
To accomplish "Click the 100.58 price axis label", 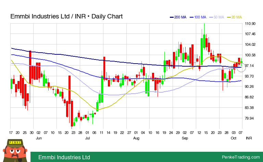I will tap(250, 55).
